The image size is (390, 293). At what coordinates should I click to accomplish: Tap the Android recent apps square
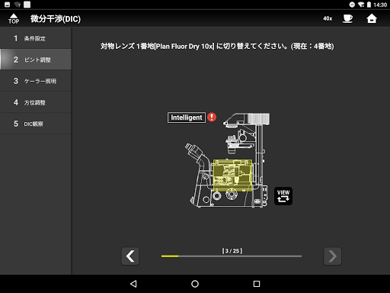pyautogui.click(x=257, y=284)
